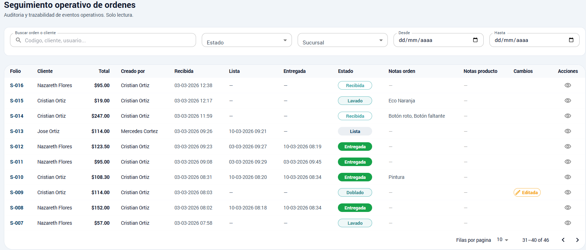
Task: Click the Lista status chip on S-013
Action: (355, 131)
